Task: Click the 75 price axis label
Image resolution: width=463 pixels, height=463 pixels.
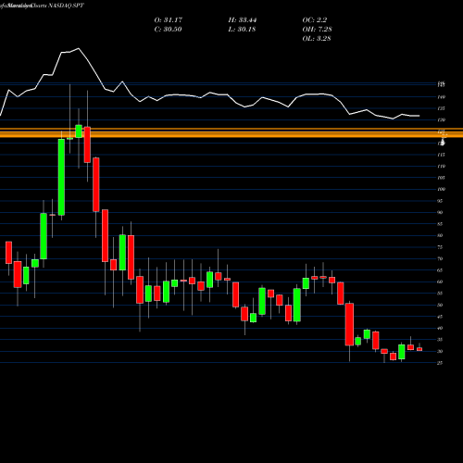Action: coord(440,247)
